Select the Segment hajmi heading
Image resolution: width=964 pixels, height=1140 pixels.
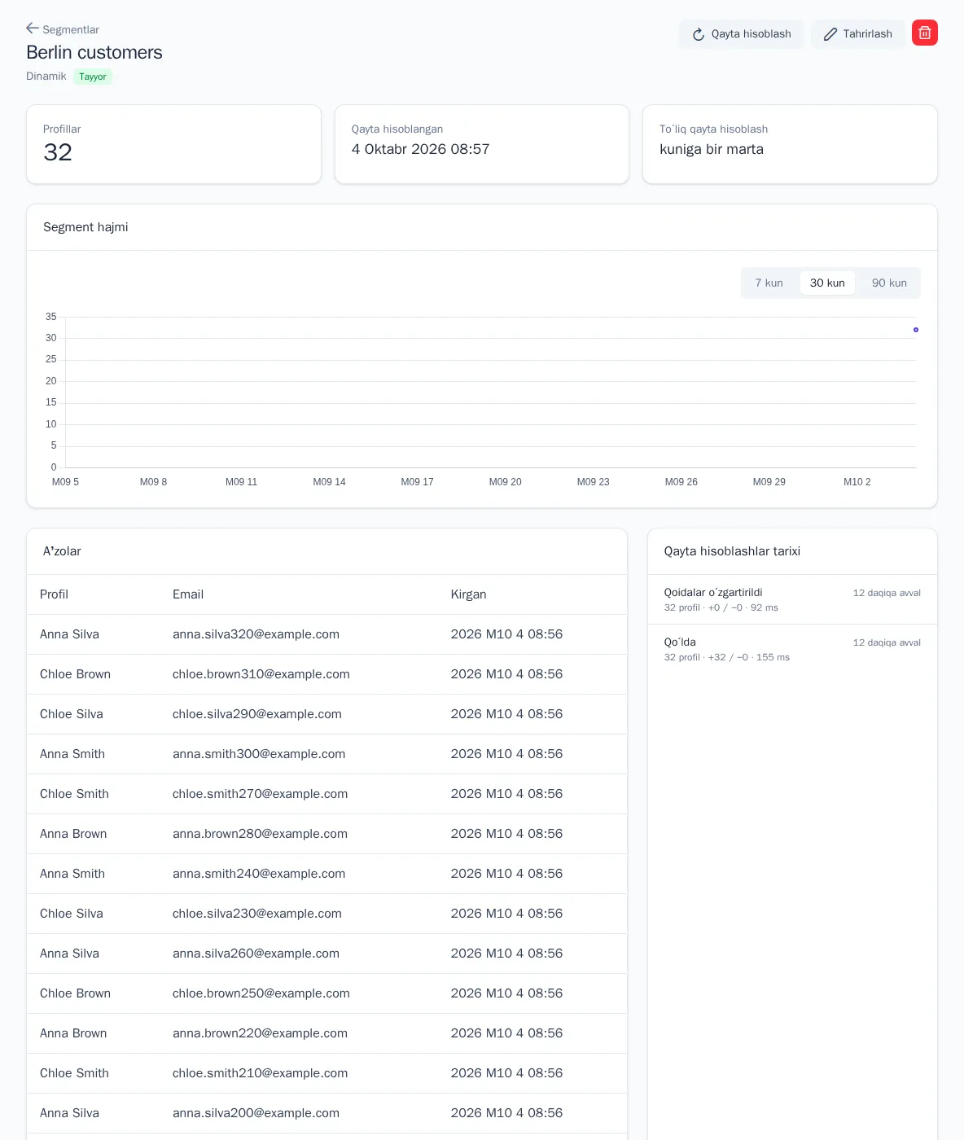click(x=85, y=227)
